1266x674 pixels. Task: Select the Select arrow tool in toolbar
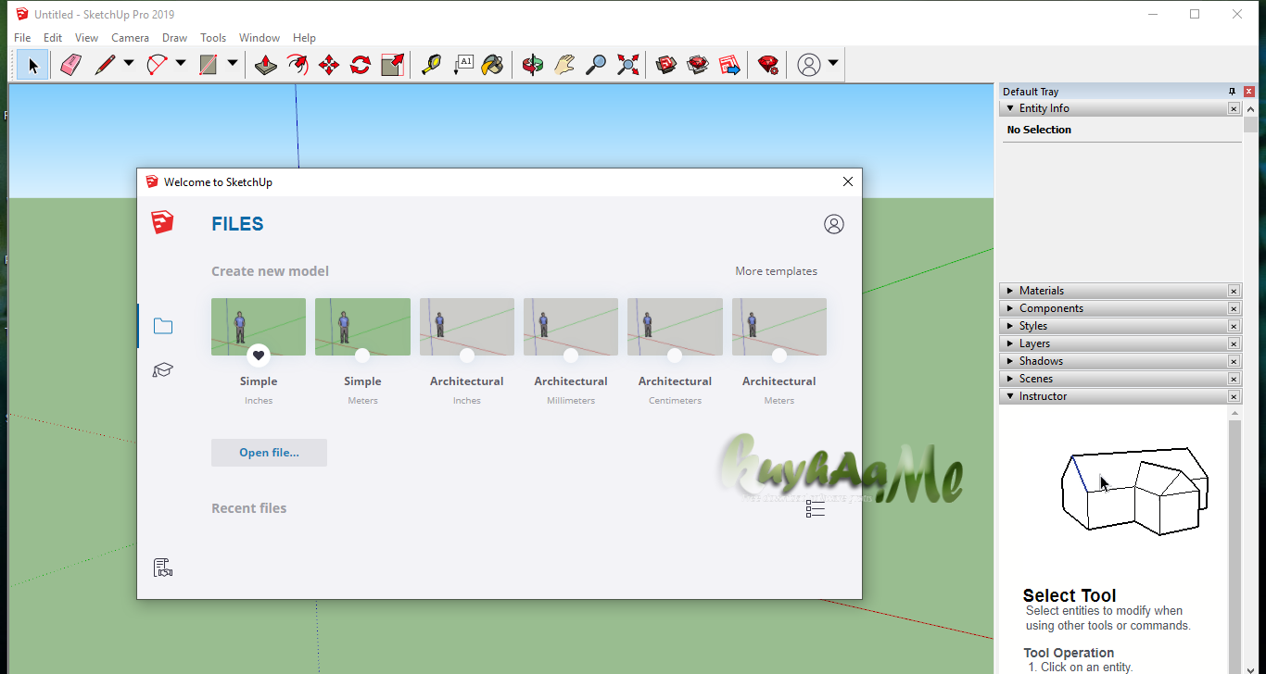point(32,65)
